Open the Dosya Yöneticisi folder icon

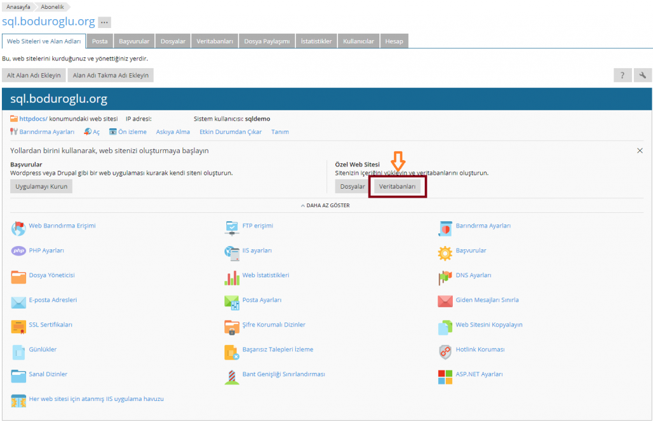pos(18,276)
